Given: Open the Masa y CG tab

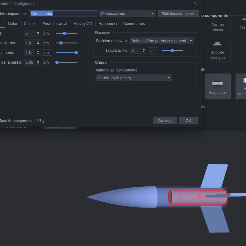Looking at the screenshot, I should (83, 24).
